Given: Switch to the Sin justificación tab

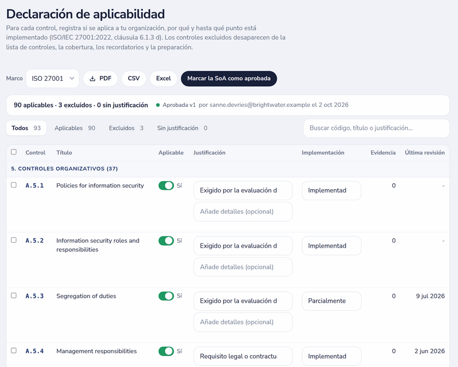Looking at the screenshot, I should tap(182, 128).
